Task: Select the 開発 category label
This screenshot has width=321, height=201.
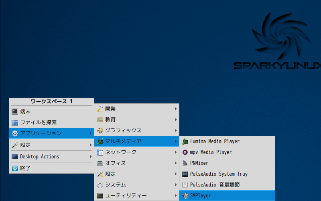Action: (110, 109)
